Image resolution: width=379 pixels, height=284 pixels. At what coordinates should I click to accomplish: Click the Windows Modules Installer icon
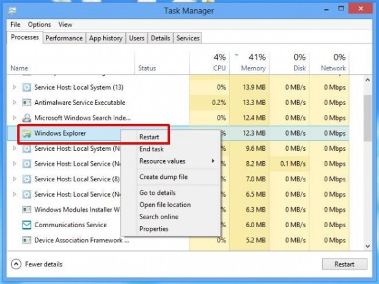(26, 209)
